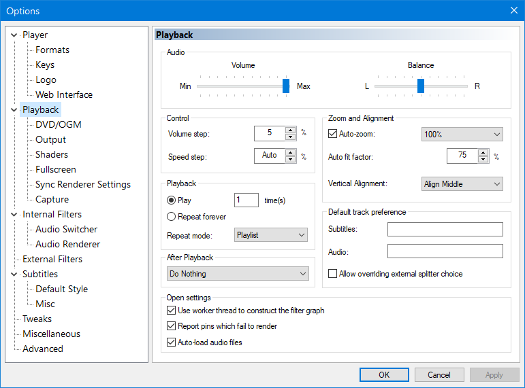Screen dimensions: 525x388
Task: Open the Web Interface page
Action: coord(64,95)
